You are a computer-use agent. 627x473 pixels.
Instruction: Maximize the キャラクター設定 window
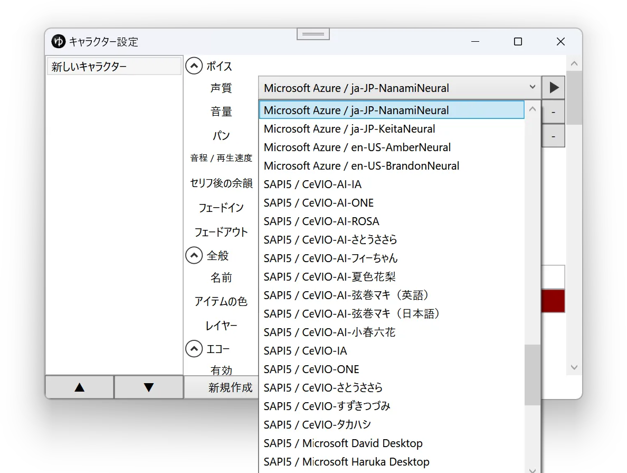tap(518, 42)
